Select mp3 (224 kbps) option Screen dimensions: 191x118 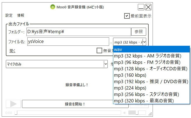coord(151,88)
